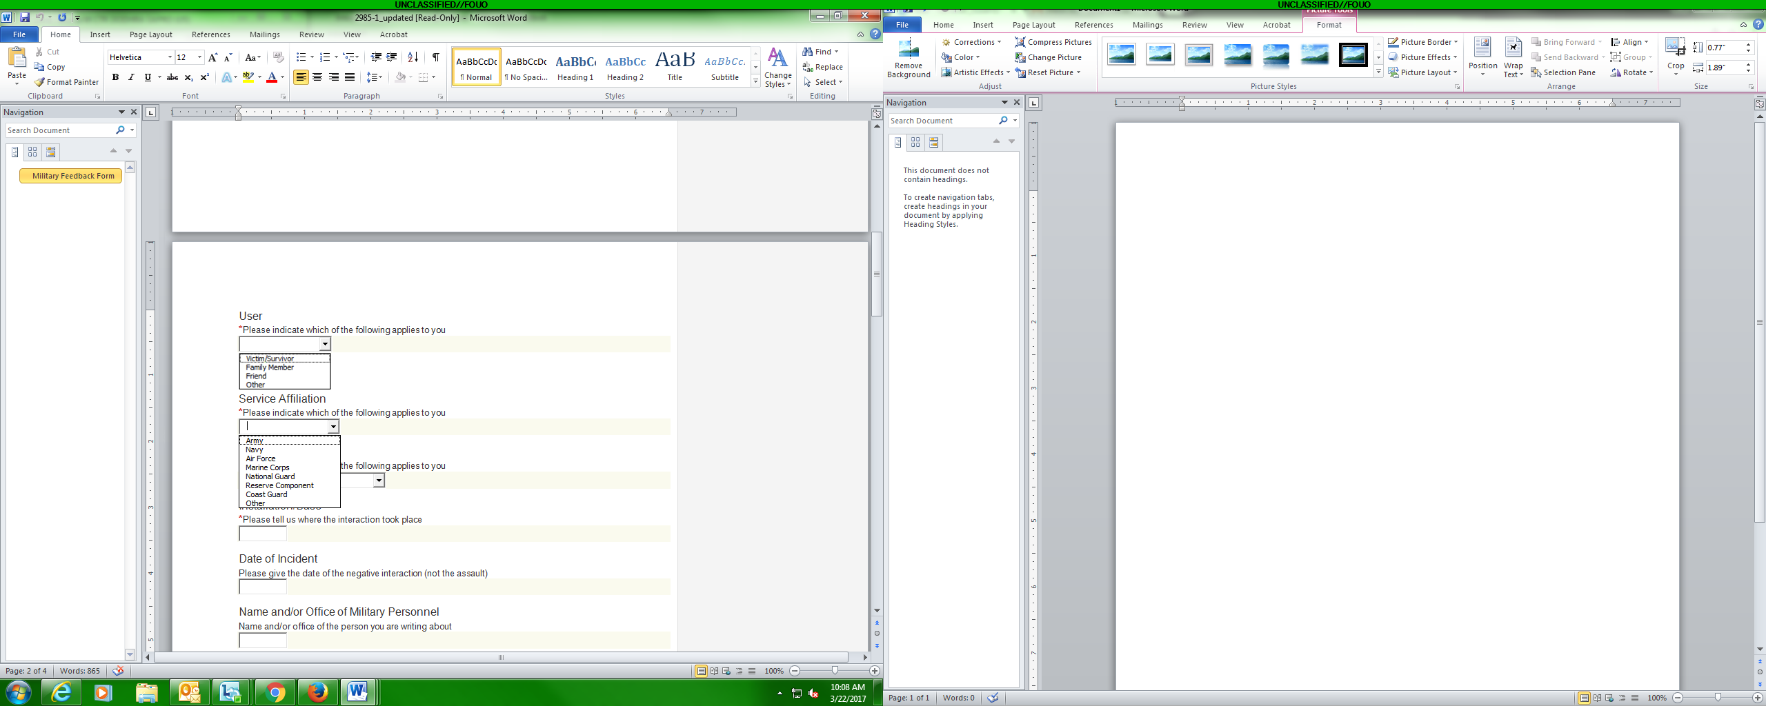The image size is (1766, 706).
Task: Align text left in Paragraph group
Action: point(301,77)
